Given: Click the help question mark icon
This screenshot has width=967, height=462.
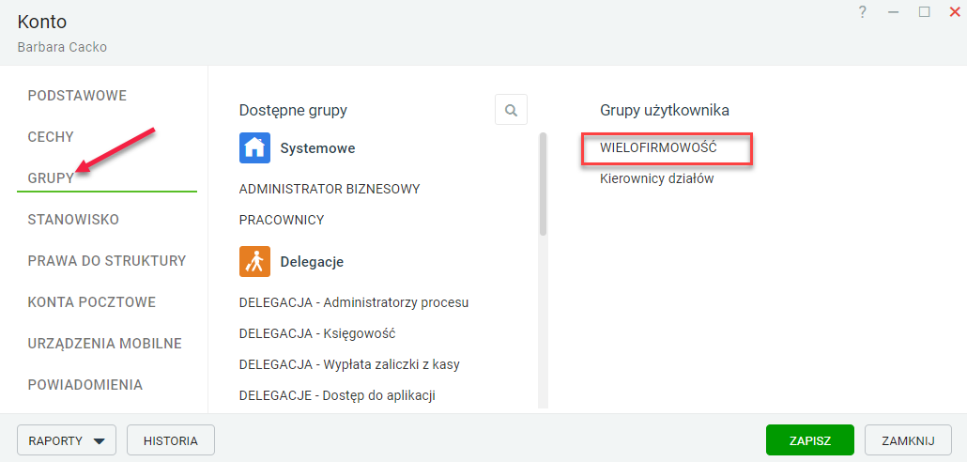Looking at the screenshot, I should [863, 12].
